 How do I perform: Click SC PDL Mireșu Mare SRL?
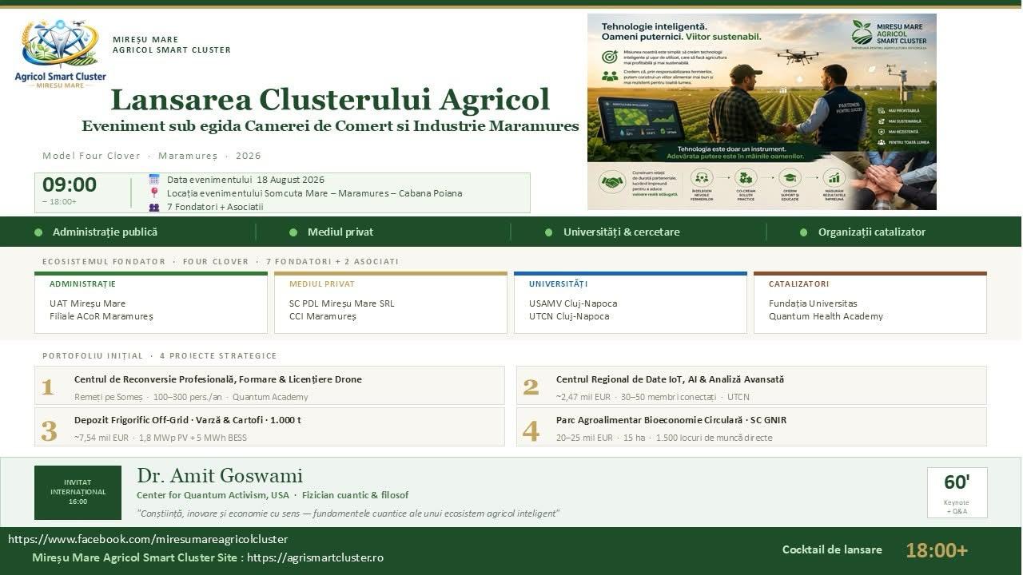tap(342, 303)
